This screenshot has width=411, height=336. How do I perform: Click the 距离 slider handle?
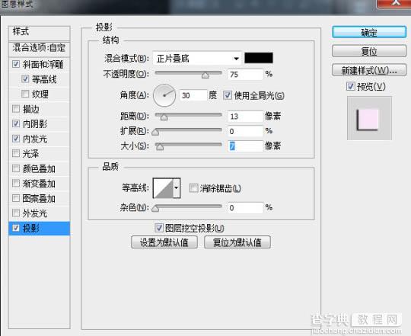(164, 117)
